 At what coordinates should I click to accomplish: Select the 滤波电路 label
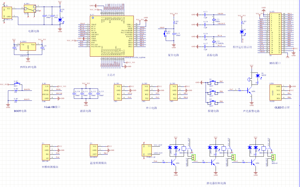pyautogui.click(x=85, y=111)
